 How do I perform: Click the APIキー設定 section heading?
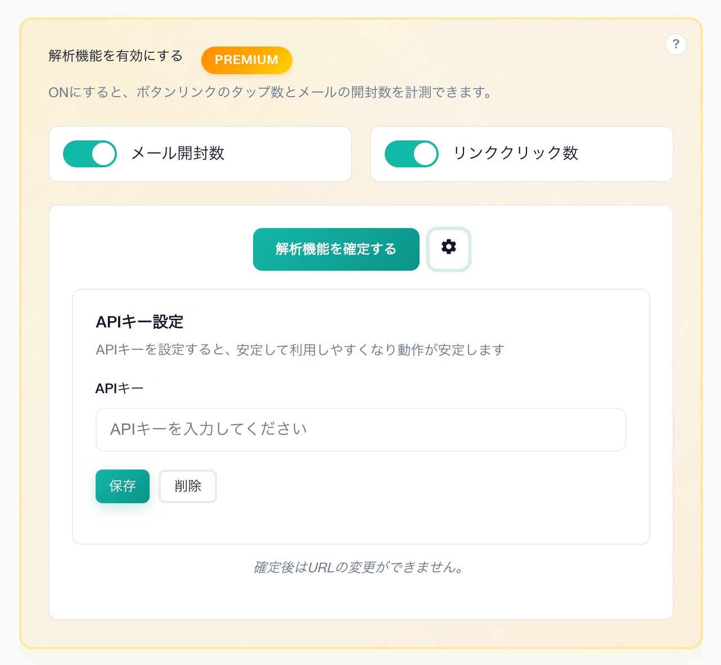point(139,322)
